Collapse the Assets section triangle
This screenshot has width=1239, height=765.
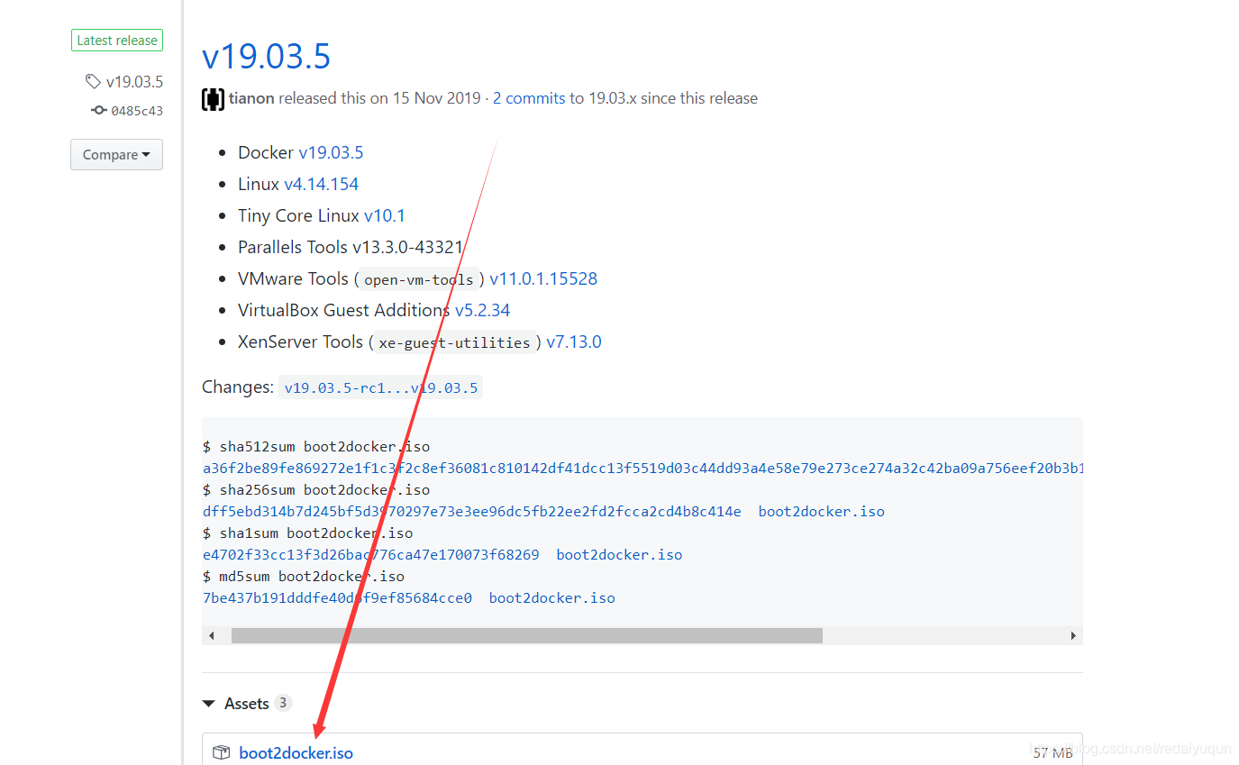209,704
